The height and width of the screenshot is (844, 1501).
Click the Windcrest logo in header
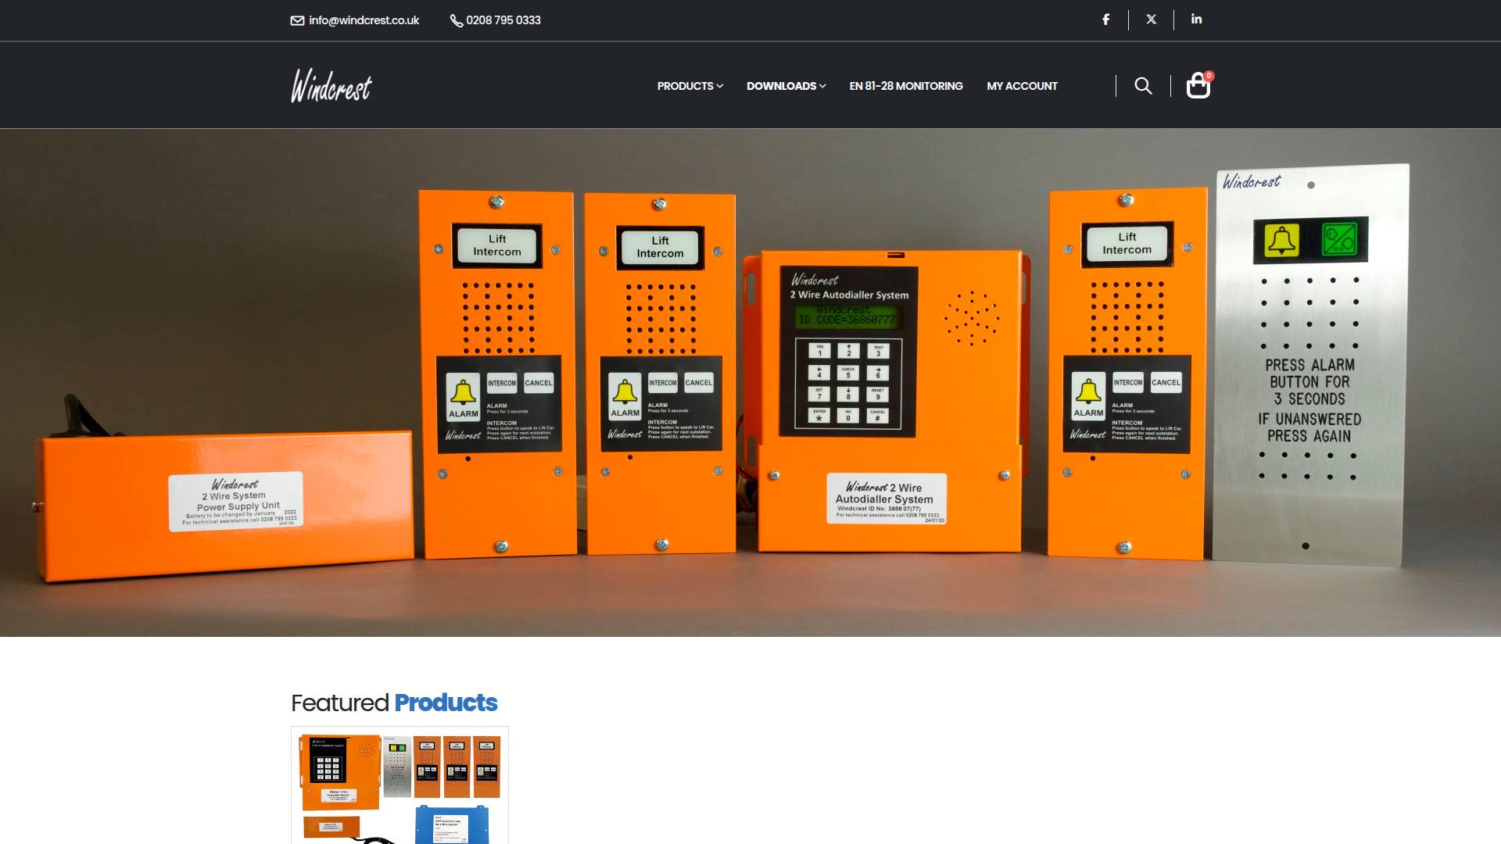(331, 86)
